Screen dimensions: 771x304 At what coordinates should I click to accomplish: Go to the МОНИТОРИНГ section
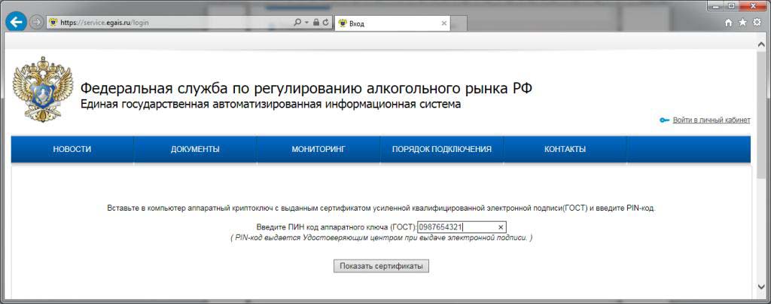coord(318,149)
